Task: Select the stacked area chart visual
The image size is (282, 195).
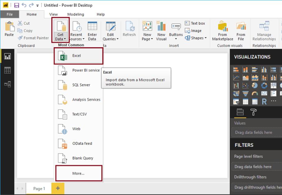Action: (x=255, y=77)
